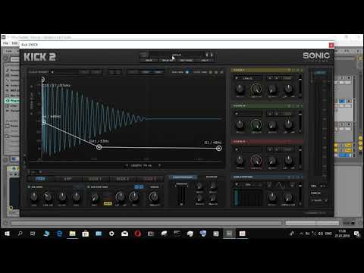Open the dropdown below the master meter
Viewport: 364px width, 273px height.
(x=319, y=200)
